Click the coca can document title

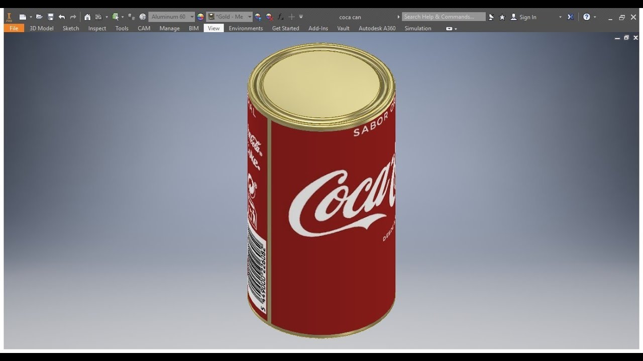pyautogui.click(x=350, y=17)
